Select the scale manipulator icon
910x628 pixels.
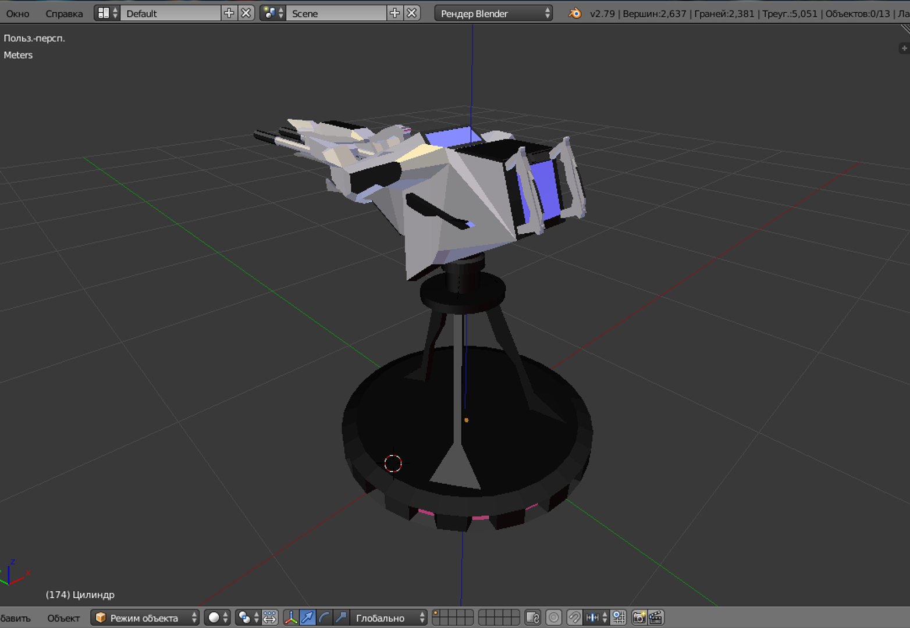(x=341, y=618)
